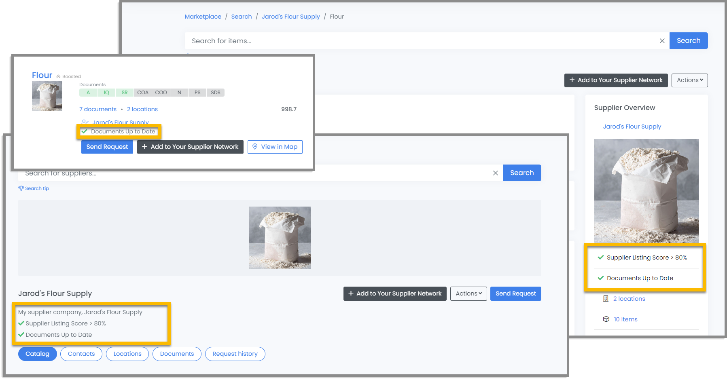Click the Send Request button on Flour card
This screenshot has width=727, height=380.
click(x=107, y=147)
